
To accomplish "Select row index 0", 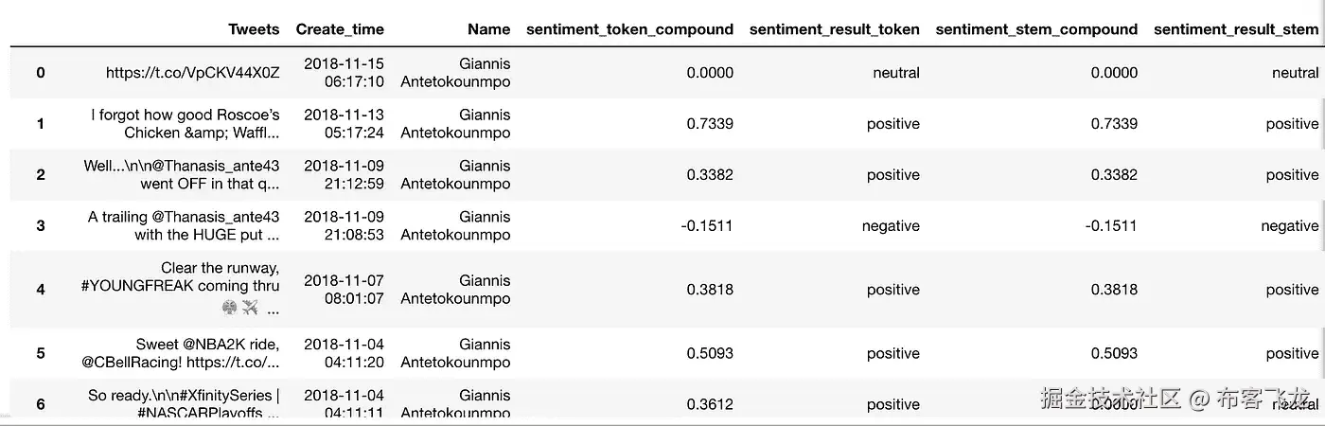I will point(41,73).
